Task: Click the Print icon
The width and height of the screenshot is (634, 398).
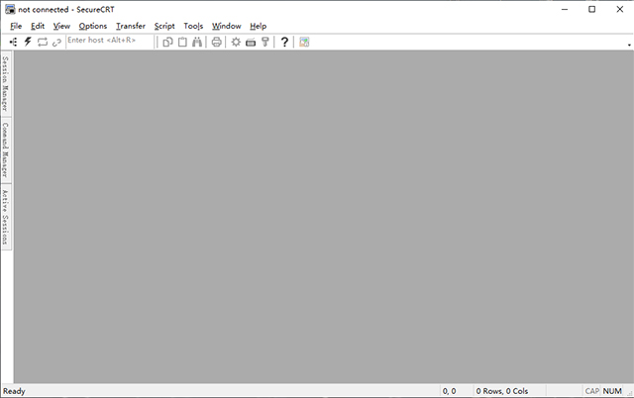Action: [216, 42]
